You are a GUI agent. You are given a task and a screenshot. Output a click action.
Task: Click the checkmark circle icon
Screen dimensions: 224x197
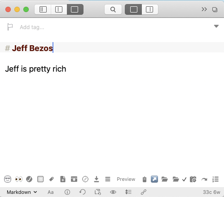(x=29, y=179)
